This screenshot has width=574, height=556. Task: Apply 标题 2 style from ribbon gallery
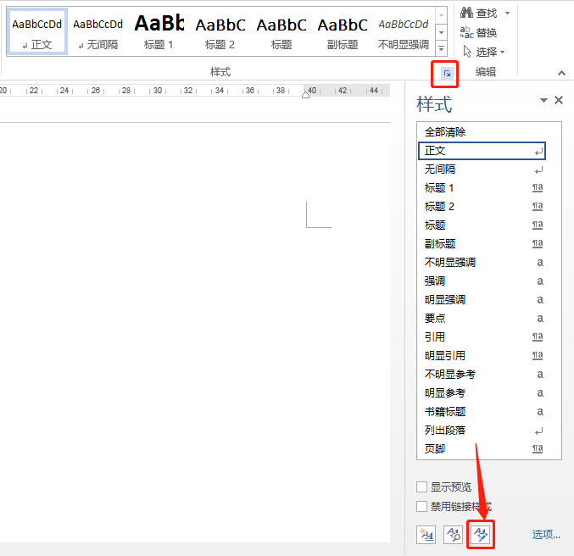click(x=220, y=32)
